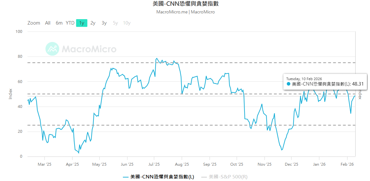Select the All zoom range

(48, 23)
